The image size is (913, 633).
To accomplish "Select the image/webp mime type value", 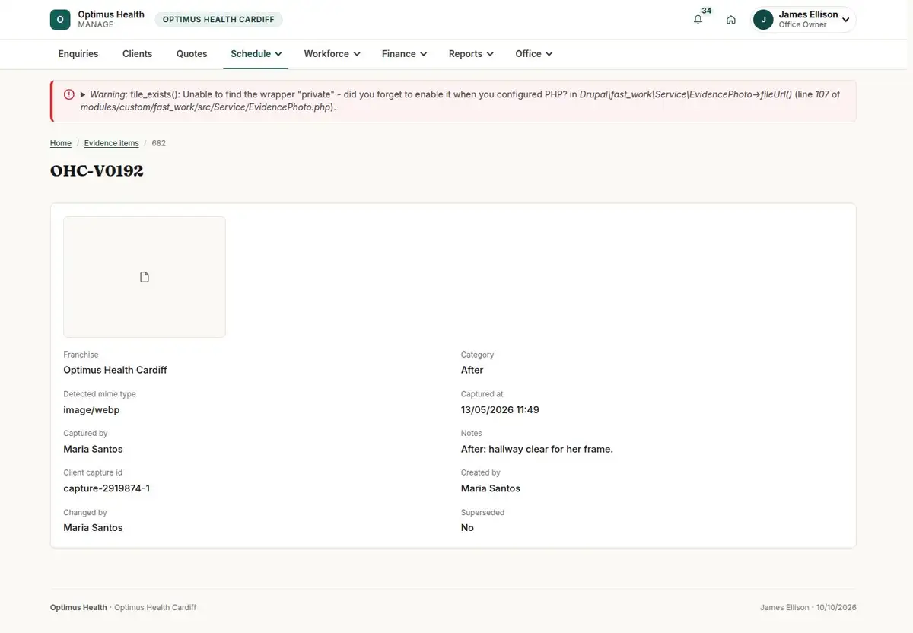I will tap(91, 409).
